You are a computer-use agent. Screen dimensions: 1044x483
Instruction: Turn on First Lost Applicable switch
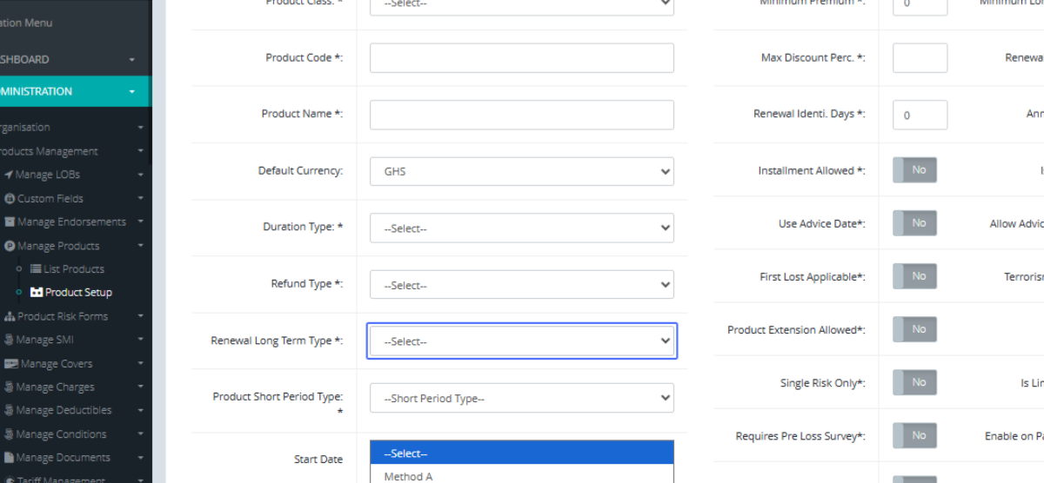[914, 276]
